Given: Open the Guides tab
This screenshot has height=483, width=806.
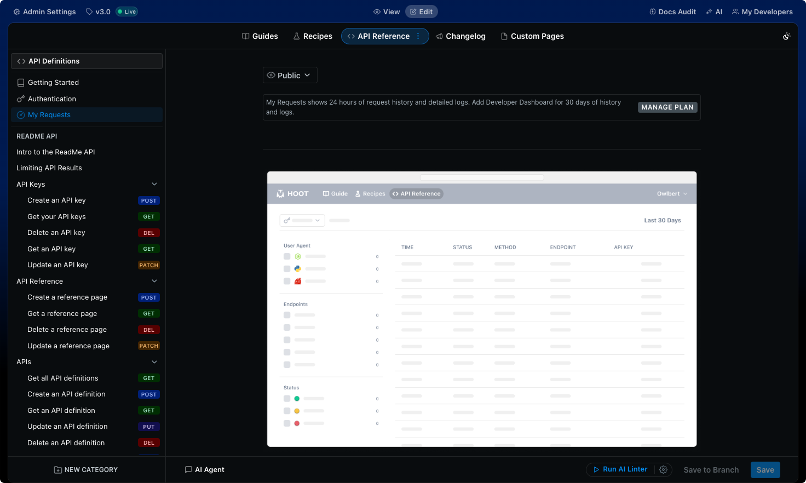Looking at the screenshot, I should pos(260,36).
